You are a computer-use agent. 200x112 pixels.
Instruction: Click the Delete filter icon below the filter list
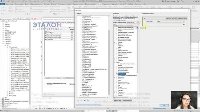pos(88,100)
